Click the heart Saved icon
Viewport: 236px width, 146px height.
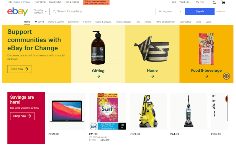36,22
